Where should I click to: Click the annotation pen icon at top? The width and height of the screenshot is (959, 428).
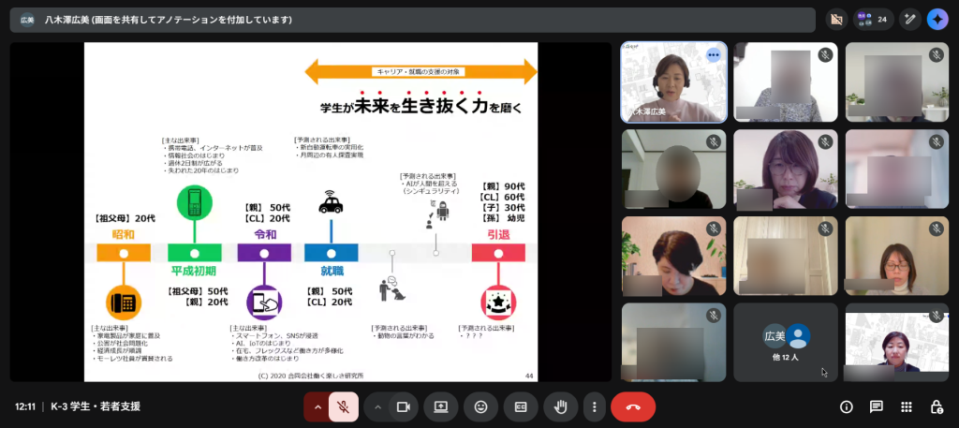pos(909,19)
